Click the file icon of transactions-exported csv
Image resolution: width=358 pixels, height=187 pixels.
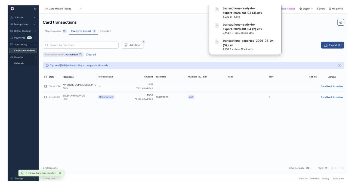(x=217, y=42)
